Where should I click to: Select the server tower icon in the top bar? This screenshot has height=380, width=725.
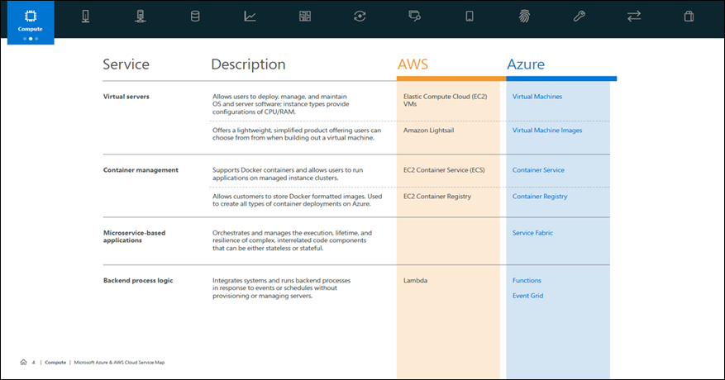[x=141, y=16]
